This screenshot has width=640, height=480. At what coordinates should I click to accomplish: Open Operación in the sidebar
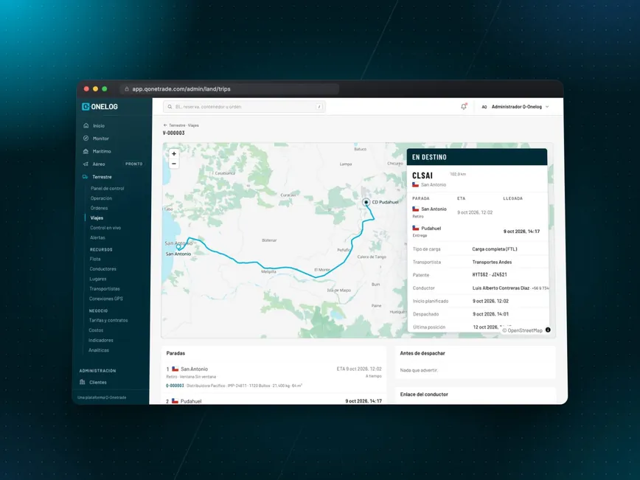tap(101, 198)
